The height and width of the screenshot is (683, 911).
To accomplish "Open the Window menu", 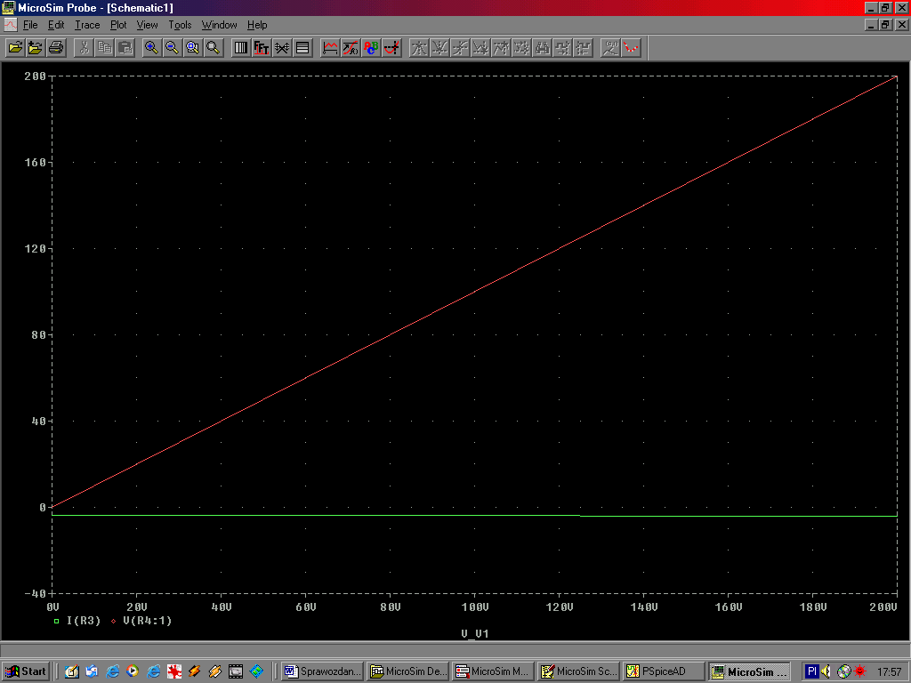I will 219,25.
